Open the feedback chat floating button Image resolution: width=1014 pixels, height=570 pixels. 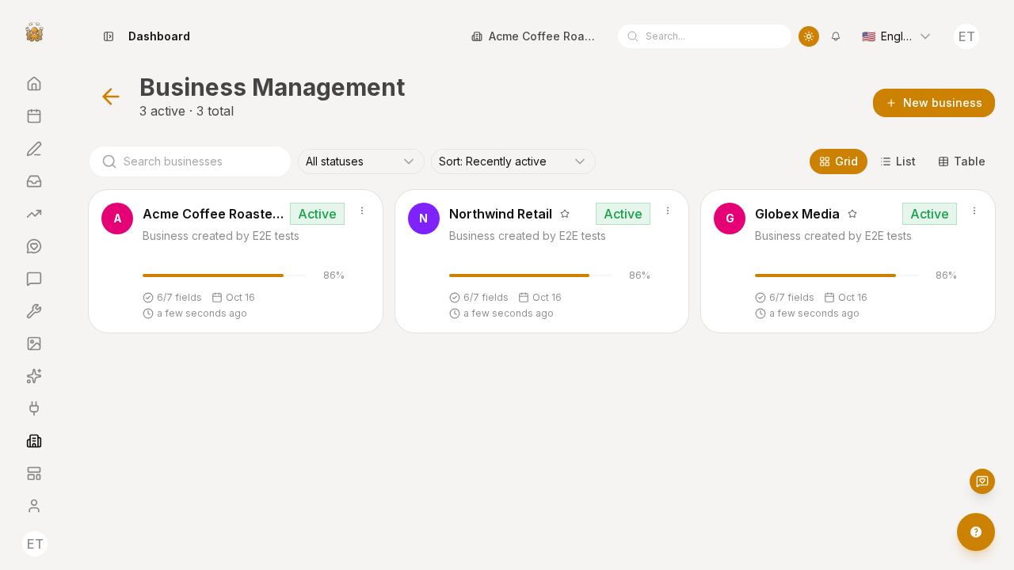982,481
